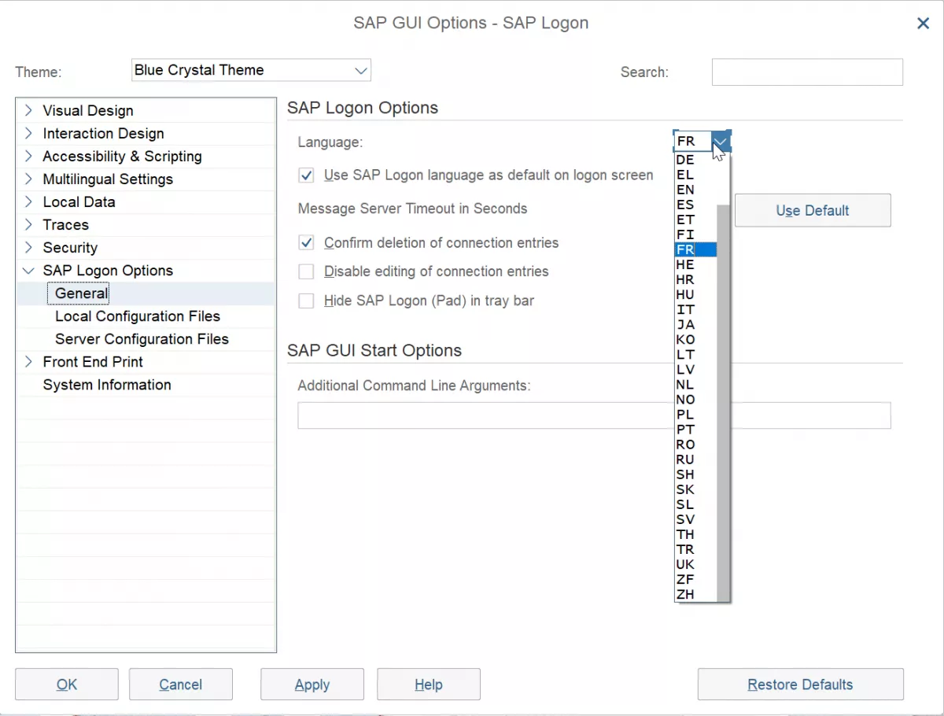The height and width of the screenshot is (716, 944).
Task: Choose JA in the language list
Action: [x=695, y=324]
